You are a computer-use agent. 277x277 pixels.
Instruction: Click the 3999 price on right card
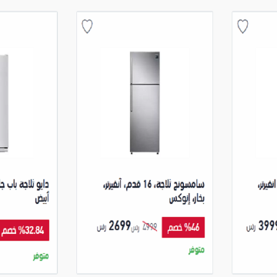[x=268, y=226]
